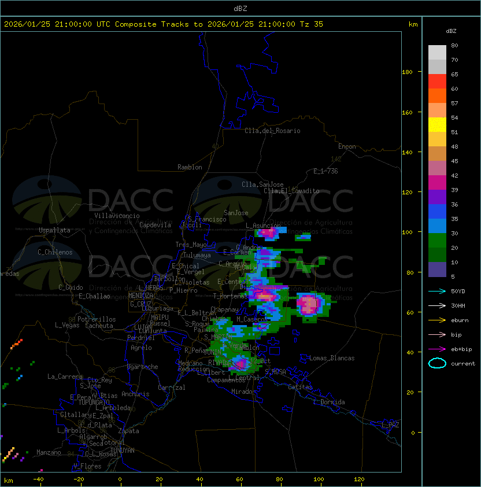
Task: Click the 'Encon' map label
Action: pyautogui.click(x=347, y=146)
